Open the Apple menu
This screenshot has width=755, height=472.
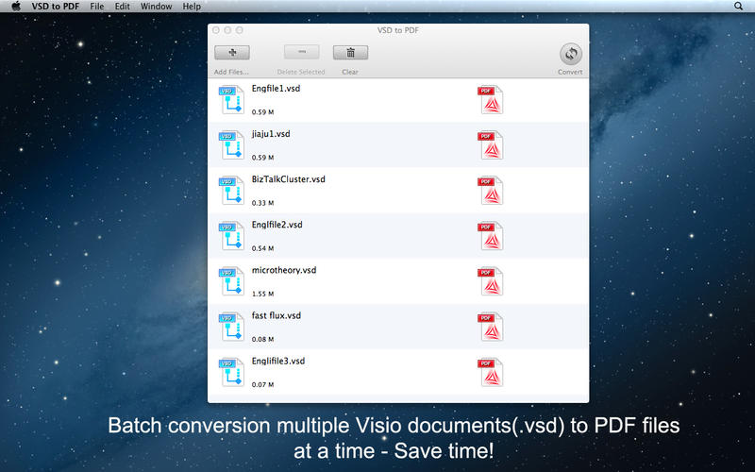click(x=16, y=7)
